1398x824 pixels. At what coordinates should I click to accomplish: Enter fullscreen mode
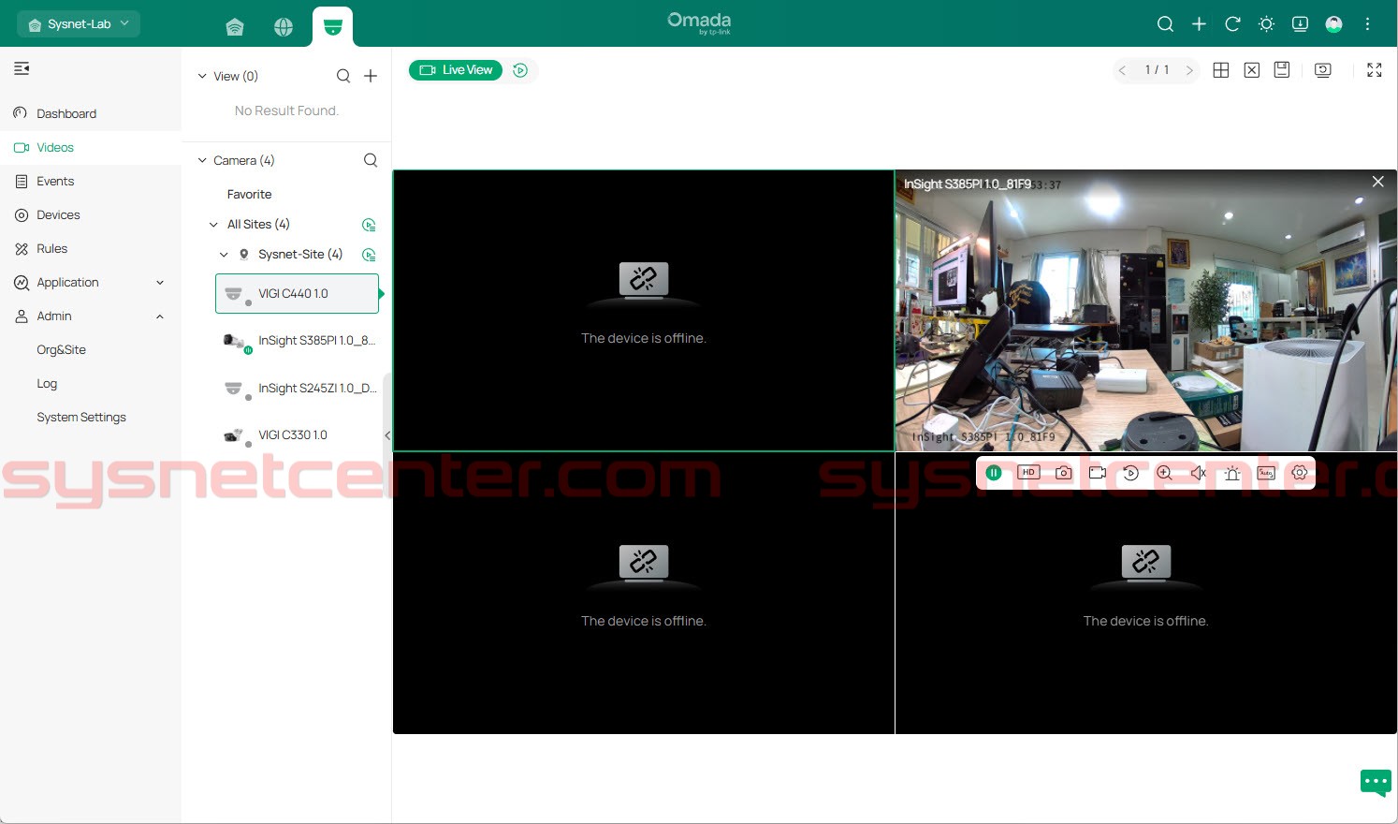1374,70
